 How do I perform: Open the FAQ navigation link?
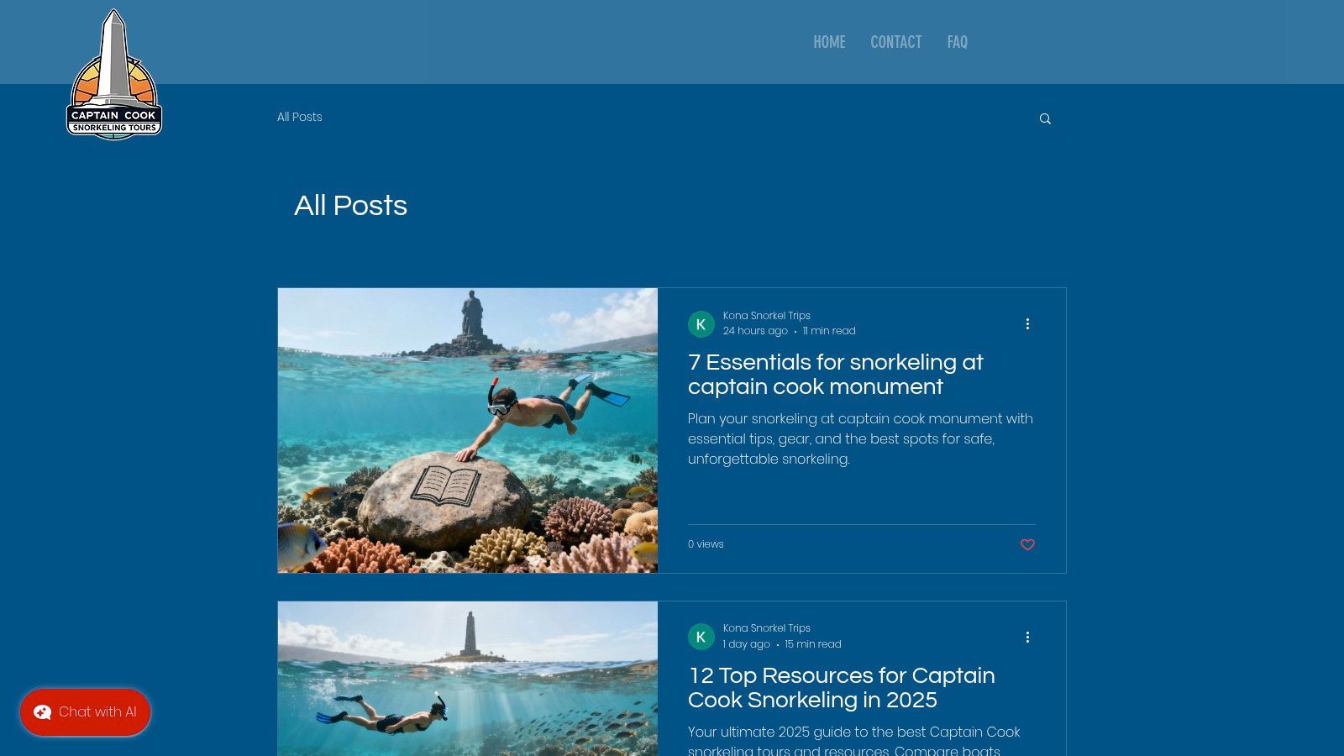957,42
